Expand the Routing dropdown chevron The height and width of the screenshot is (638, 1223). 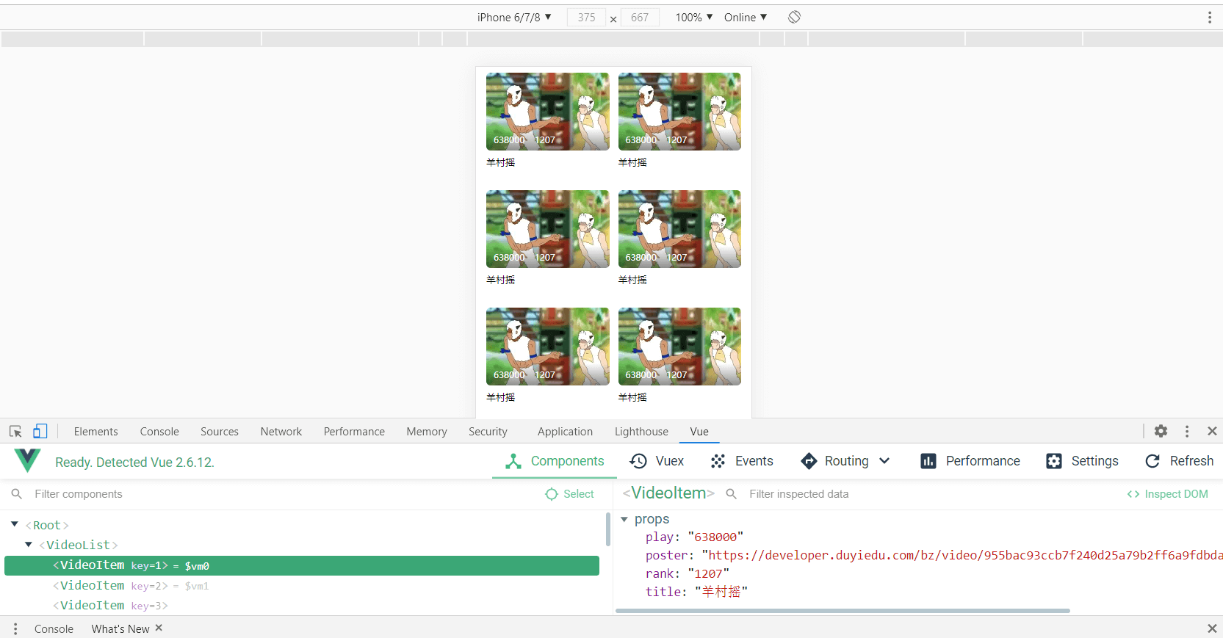click(x=884, y=461)
